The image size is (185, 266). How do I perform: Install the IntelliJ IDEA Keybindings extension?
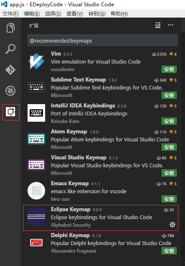tap(169, 121)
